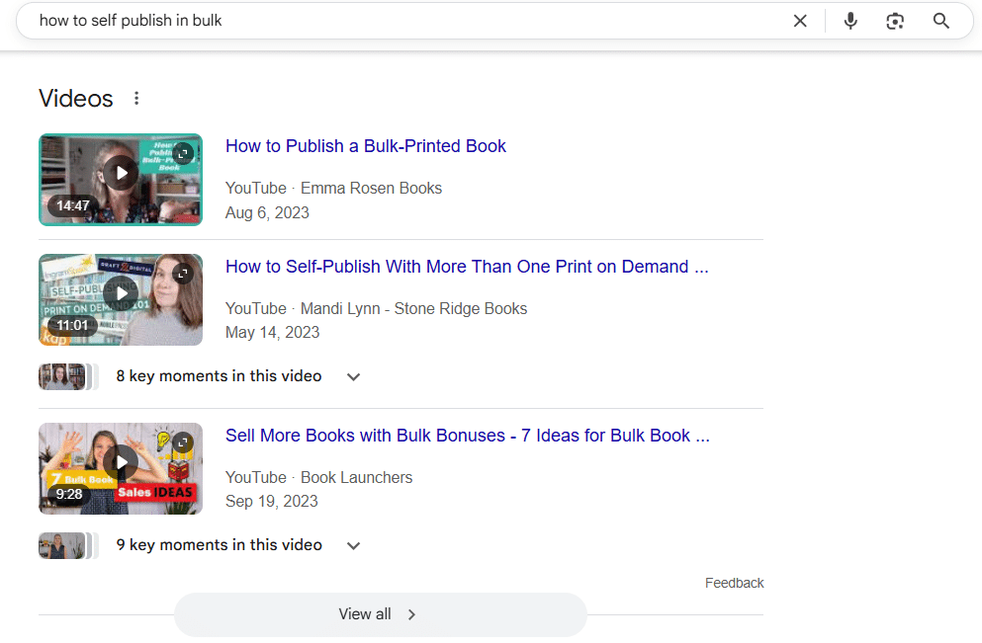Viewport: 982px width, 643px height.
Task: Click the View all videos button
Action: [x=380, y=614]
